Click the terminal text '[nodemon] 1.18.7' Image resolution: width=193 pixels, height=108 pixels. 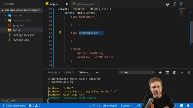click(60, 88)
